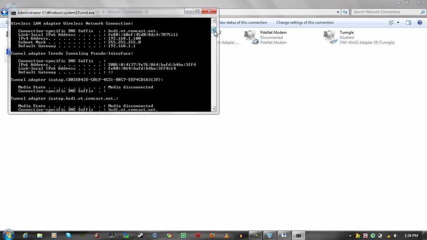The width and height of the screenshot is (427, 240).
Task: Open the cmd.exe title bar system menu icon
Action: tap(13, 13)
